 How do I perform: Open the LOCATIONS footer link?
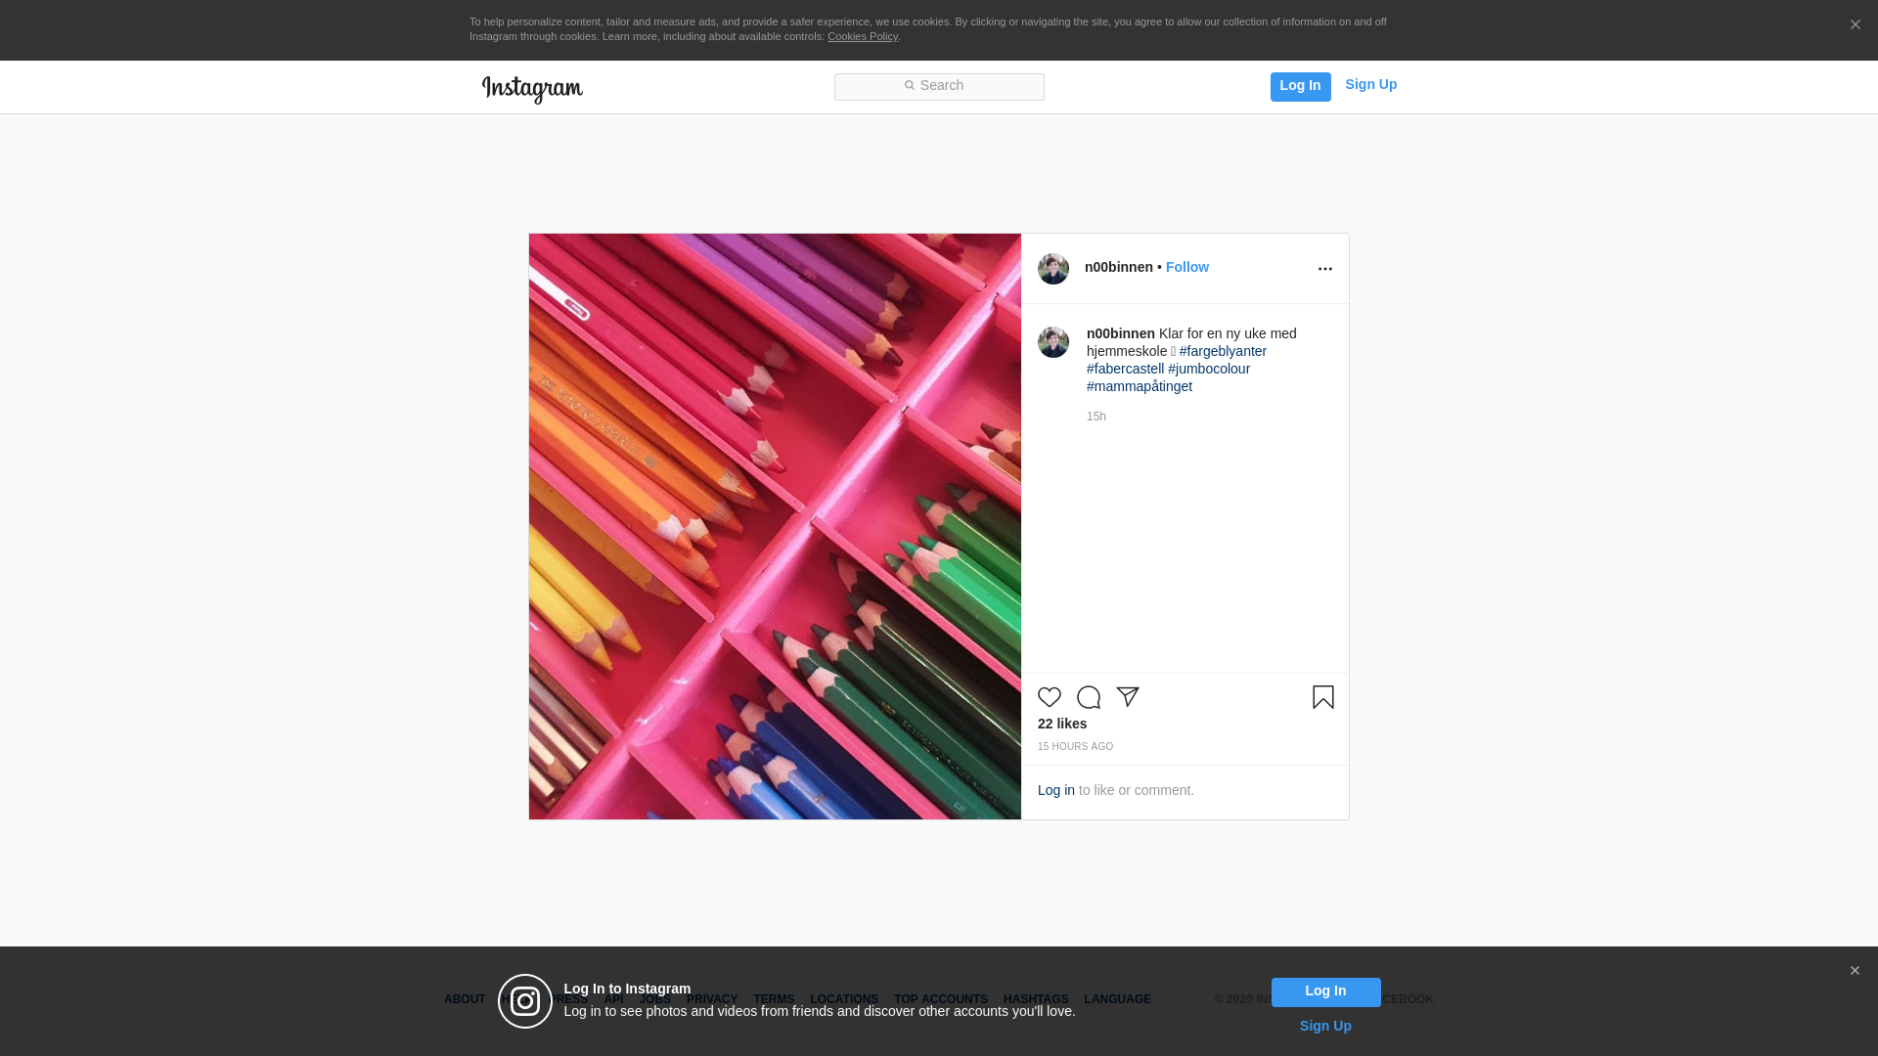click(x=844, y=999)
